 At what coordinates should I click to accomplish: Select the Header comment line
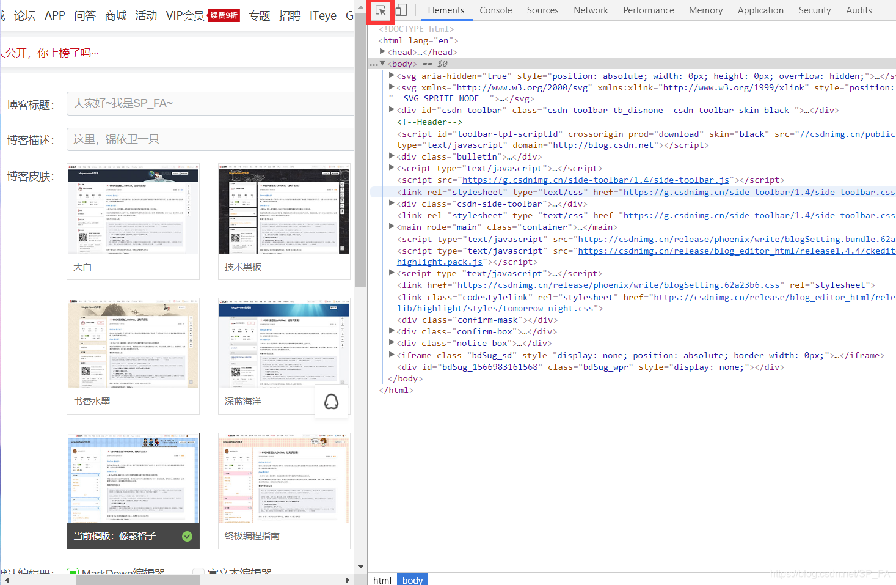(429, 122)
